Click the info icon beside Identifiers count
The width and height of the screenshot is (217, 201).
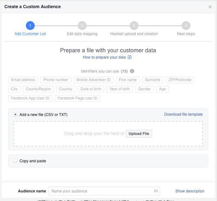[x=132, y=71]
